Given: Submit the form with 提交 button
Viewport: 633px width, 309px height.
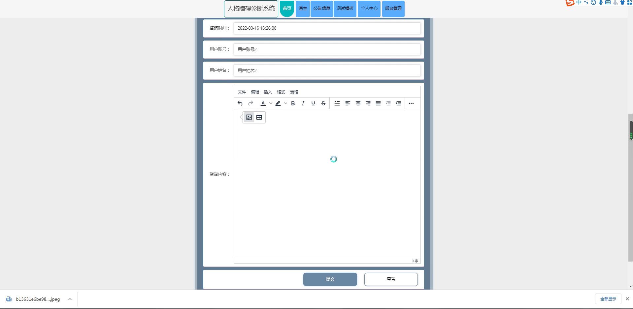Looking at the screenshot, I should pyautogui.click(x=330, y=279).
